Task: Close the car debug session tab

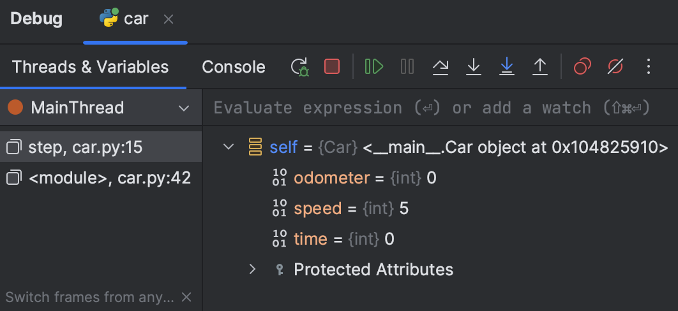Action: click(x=169, y=19)
